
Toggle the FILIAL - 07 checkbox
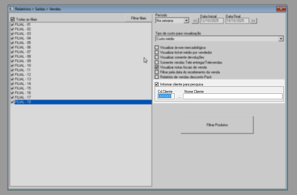click(12, 52)
